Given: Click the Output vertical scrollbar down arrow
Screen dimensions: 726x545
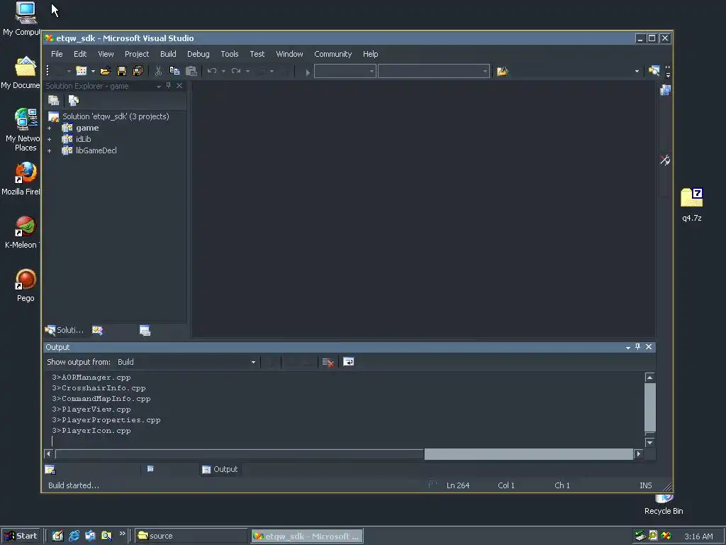Looking at the screenshot, I should pos(649,442).
